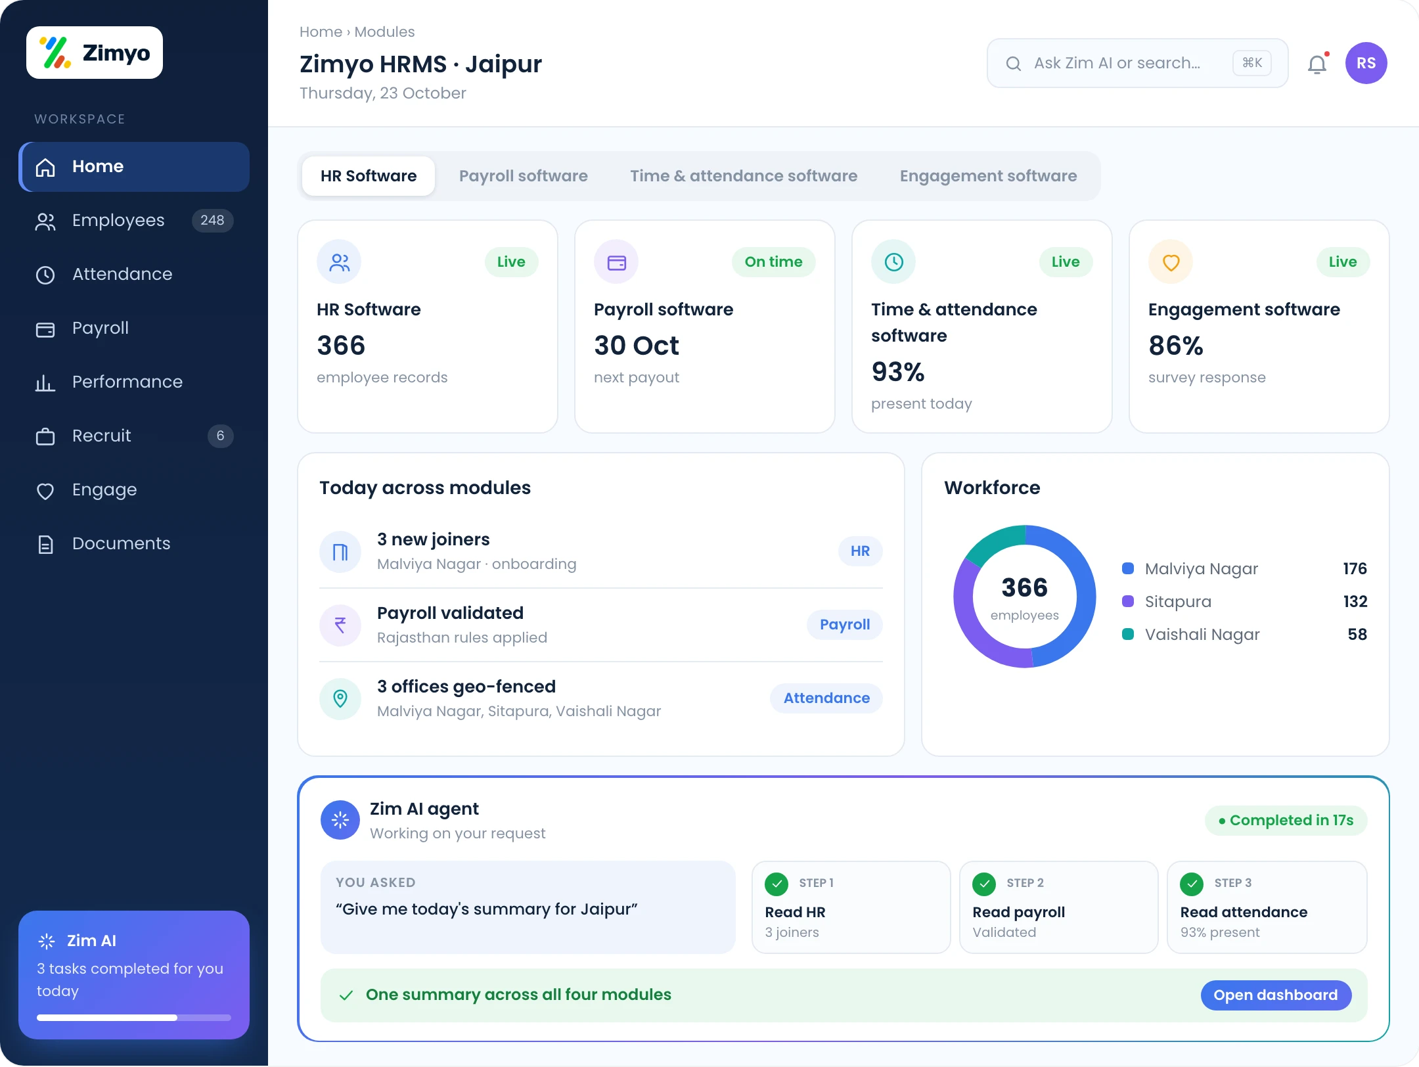
Task: Click the Ask Zim AI search field
Action: 1137,63
